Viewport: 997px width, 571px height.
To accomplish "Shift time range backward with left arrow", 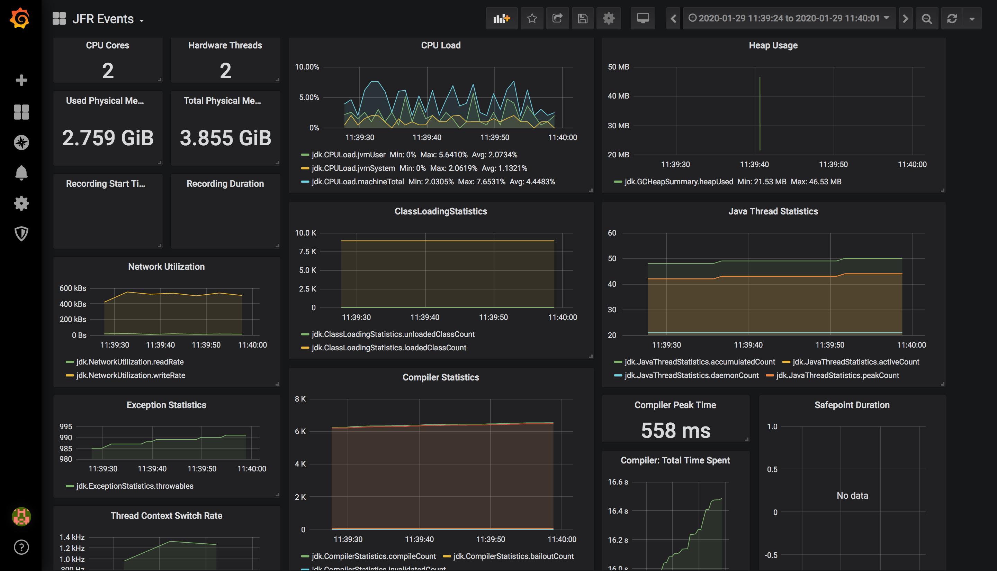I will [x=674, y=18].
